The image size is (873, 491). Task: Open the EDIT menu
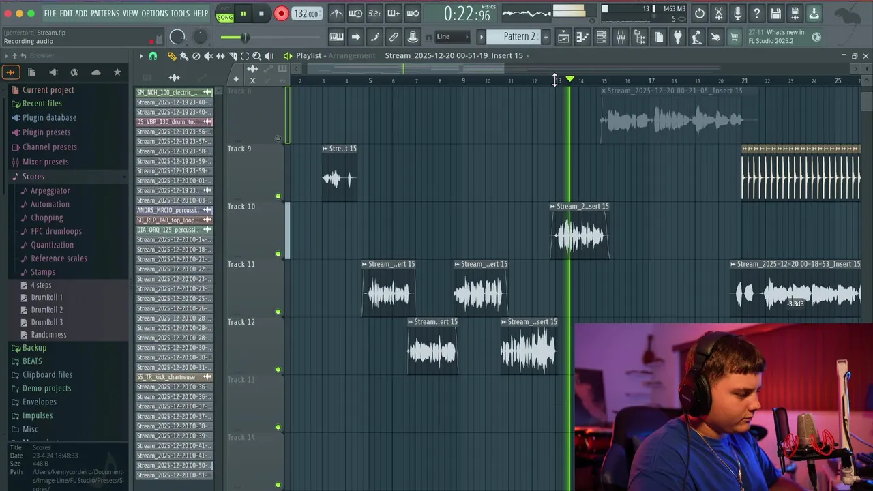[66, 14]
